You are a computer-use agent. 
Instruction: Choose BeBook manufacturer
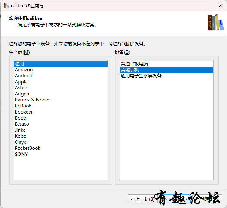click(61, 106)
